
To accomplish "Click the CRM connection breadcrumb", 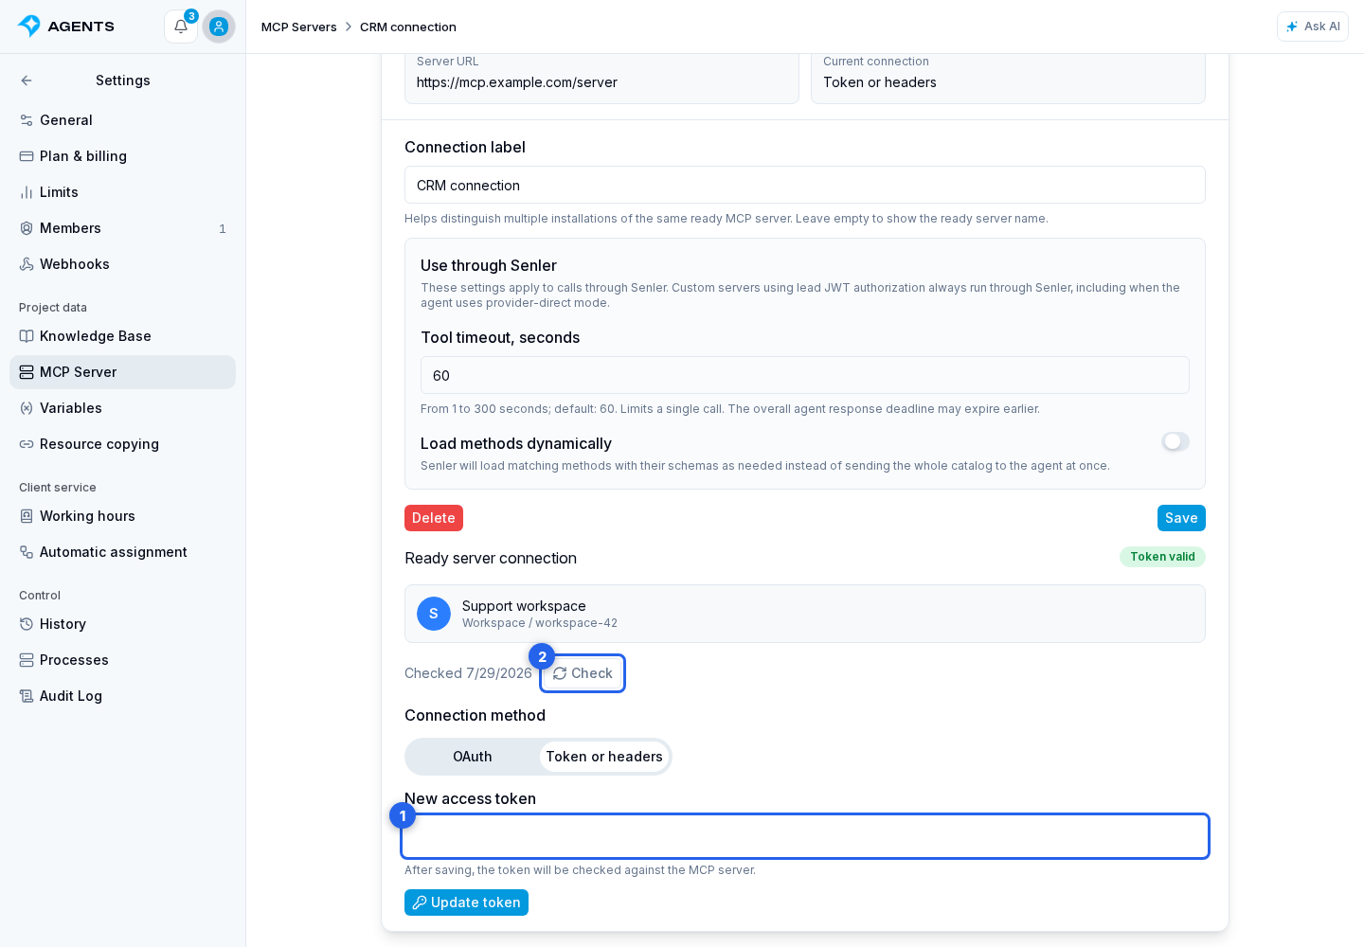I will click(x=408, y=27).
